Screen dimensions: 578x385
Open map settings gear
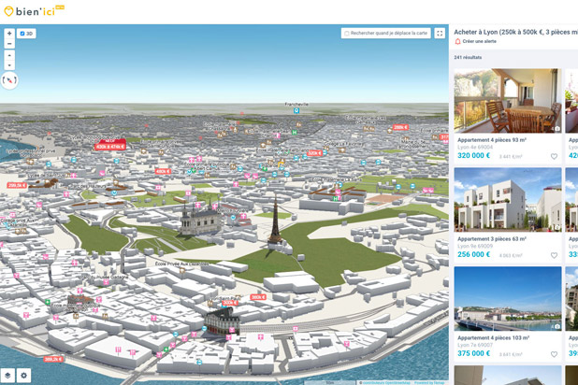(24, 376)
